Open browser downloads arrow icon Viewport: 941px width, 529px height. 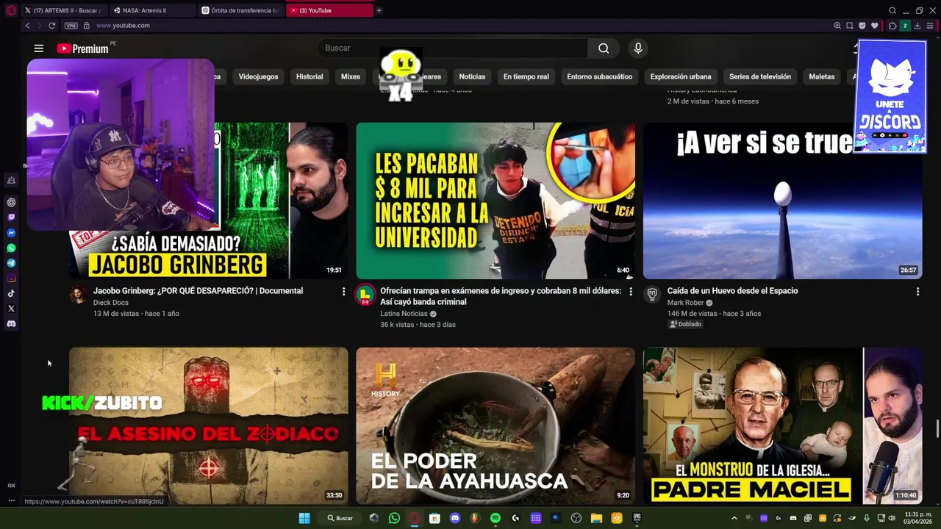[x=917, y=26]
